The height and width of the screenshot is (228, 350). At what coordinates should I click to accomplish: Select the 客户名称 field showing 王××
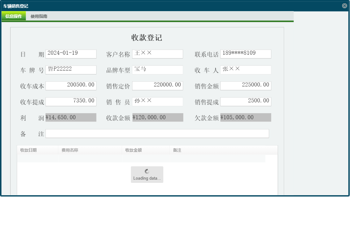click(x=157, y=54)
